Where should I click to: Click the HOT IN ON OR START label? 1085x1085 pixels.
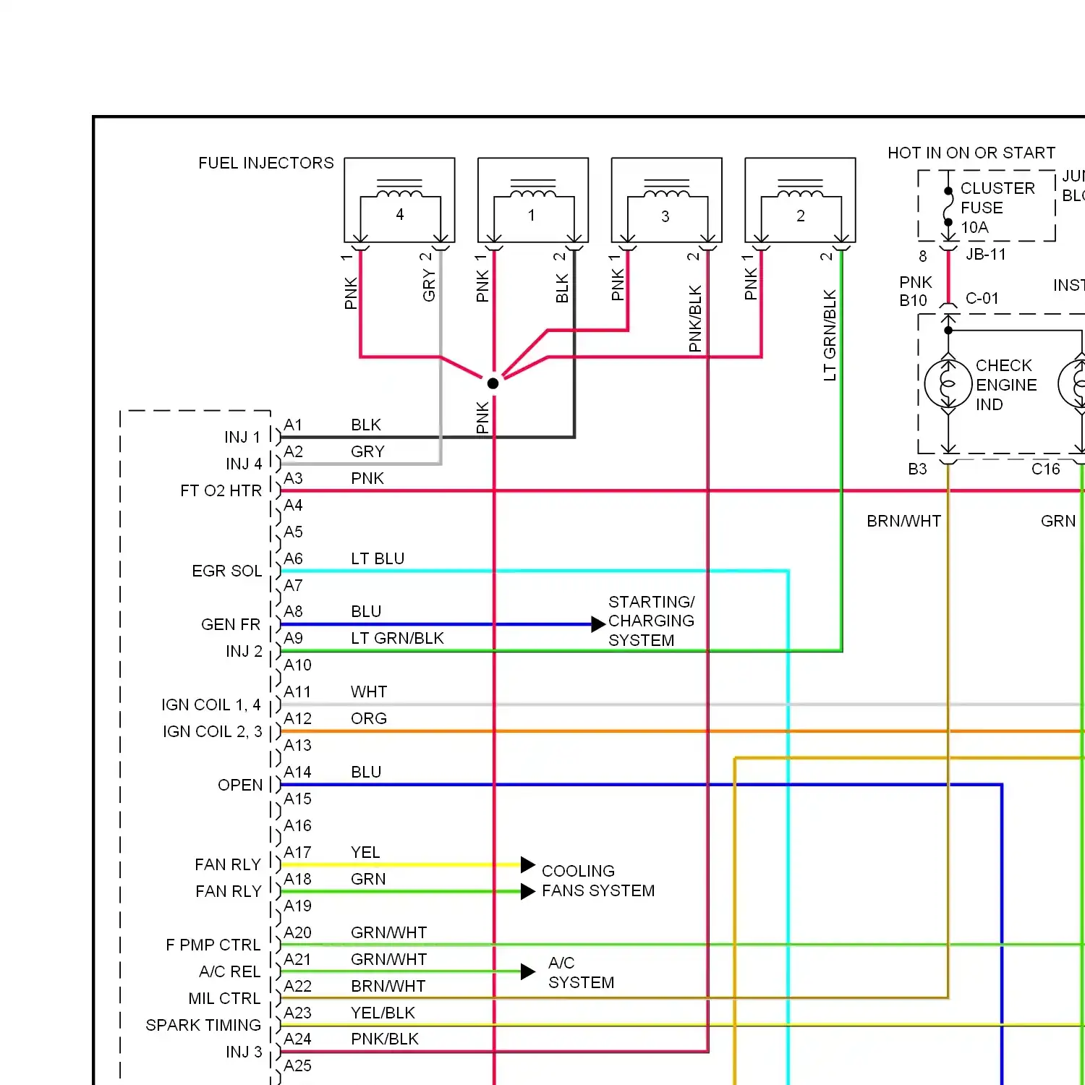(x=971, y=153)
